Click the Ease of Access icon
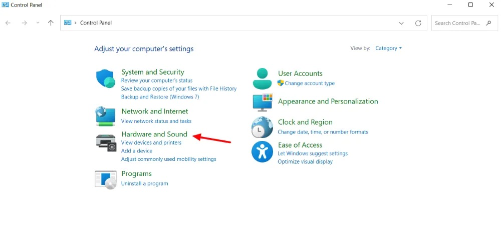This screenshot has width=501, height=244. point(262,151)
